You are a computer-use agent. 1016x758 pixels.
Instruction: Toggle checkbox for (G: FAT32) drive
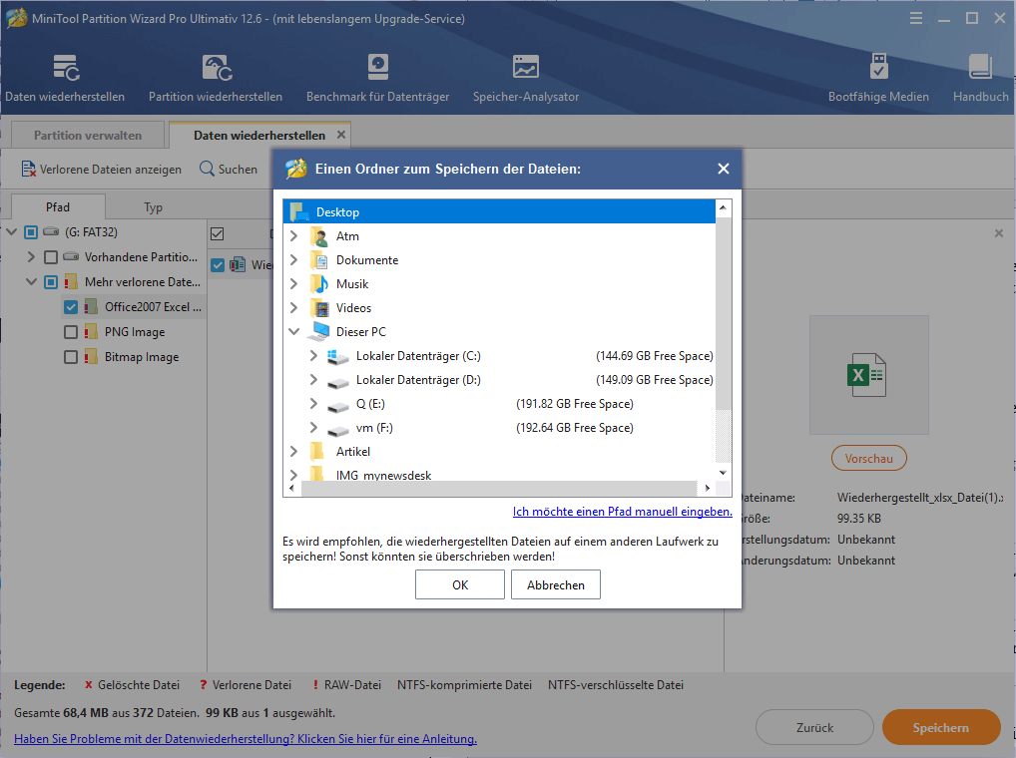(x=31, y=231)
